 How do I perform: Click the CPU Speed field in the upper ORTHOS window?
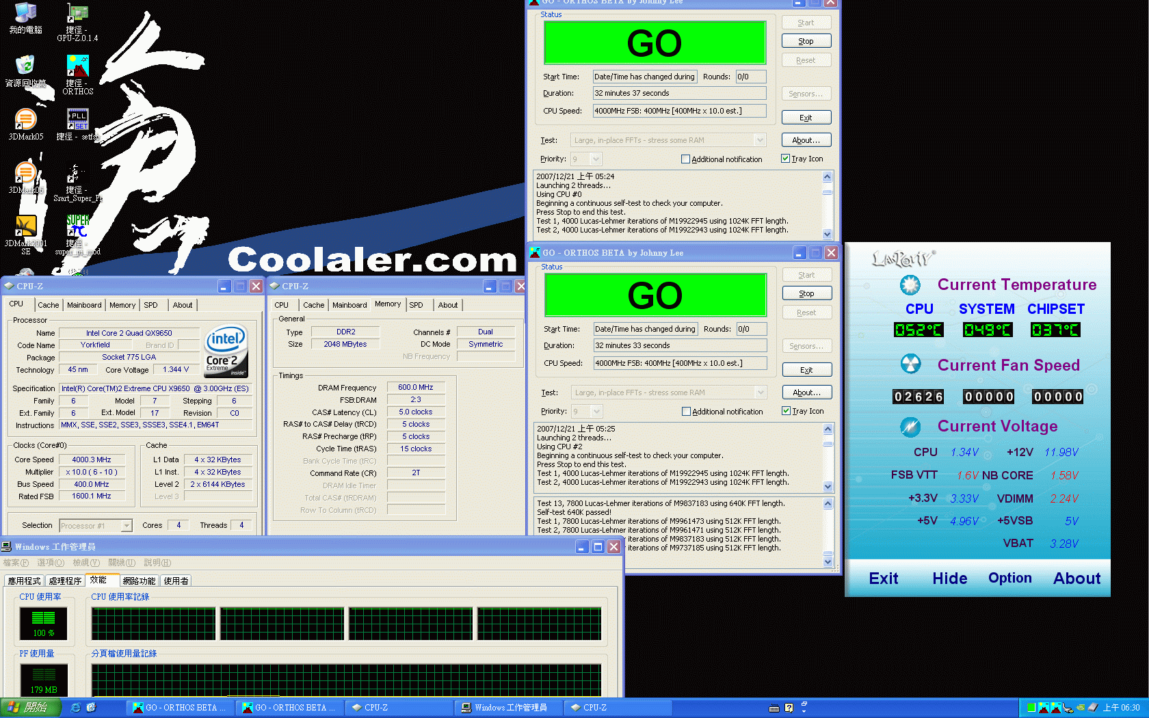pos(679,111)
